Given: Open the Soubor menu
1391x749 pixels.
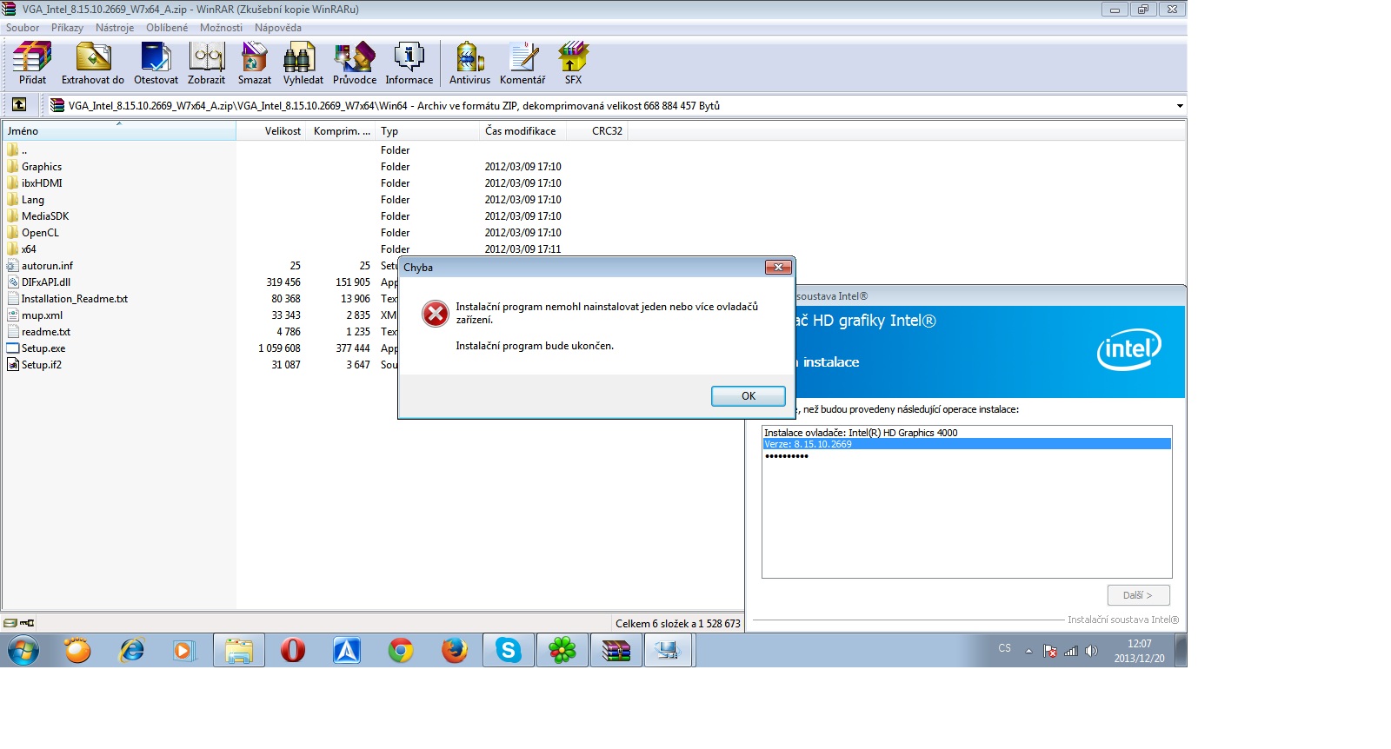Looking at the screenshot, I should tap(23, 28).
